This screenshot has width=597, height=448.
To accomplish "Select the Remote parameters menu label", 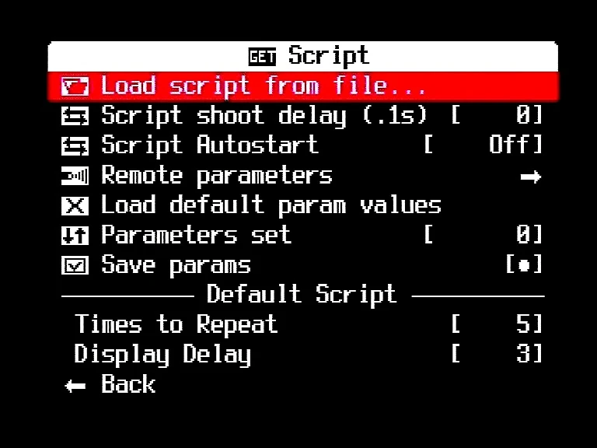I will click(x=216, y=176).
